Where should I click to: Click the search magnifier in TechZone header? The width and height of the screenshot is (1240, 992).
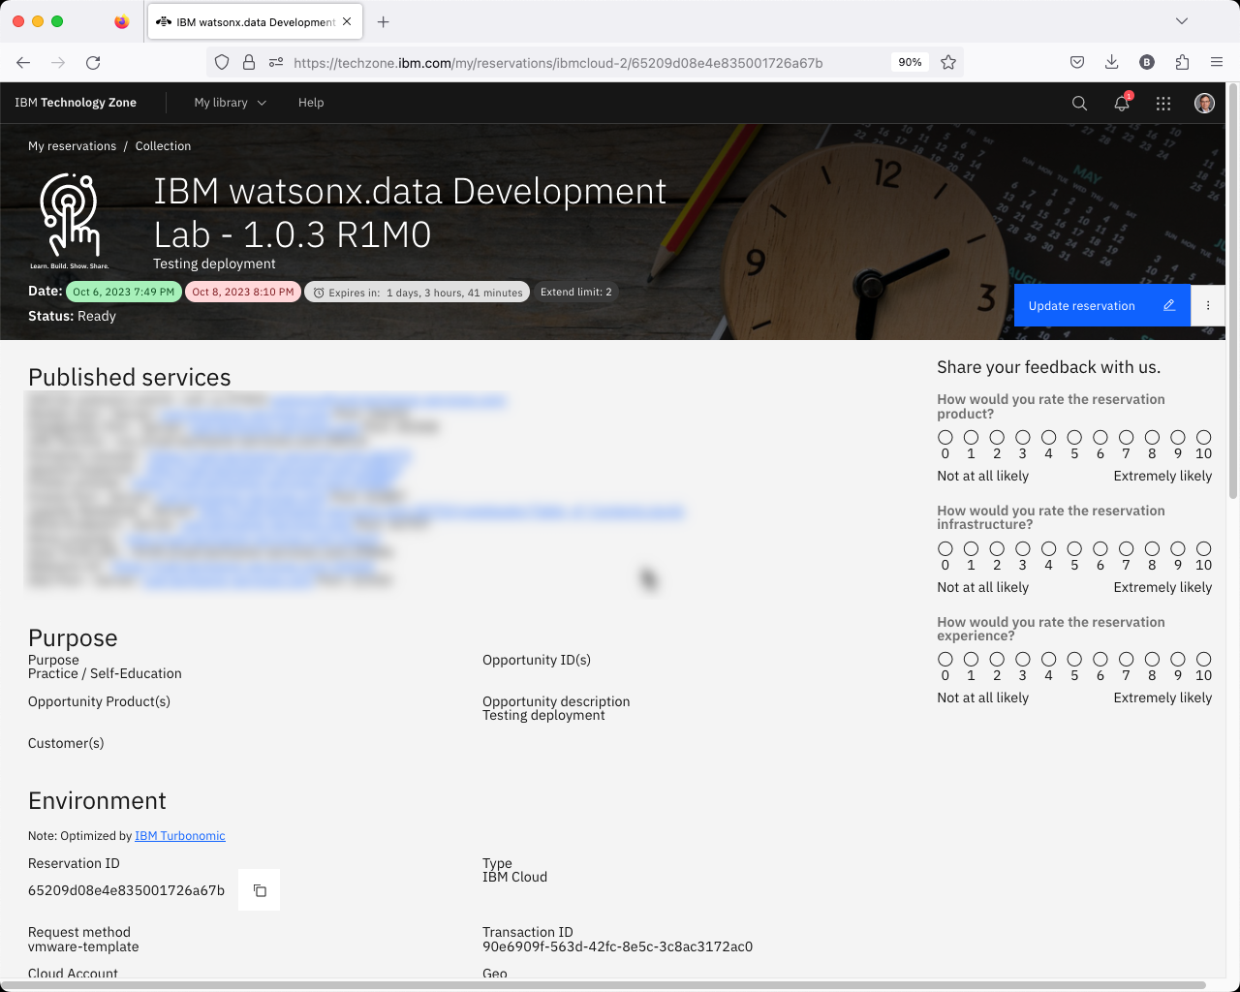1079,103
